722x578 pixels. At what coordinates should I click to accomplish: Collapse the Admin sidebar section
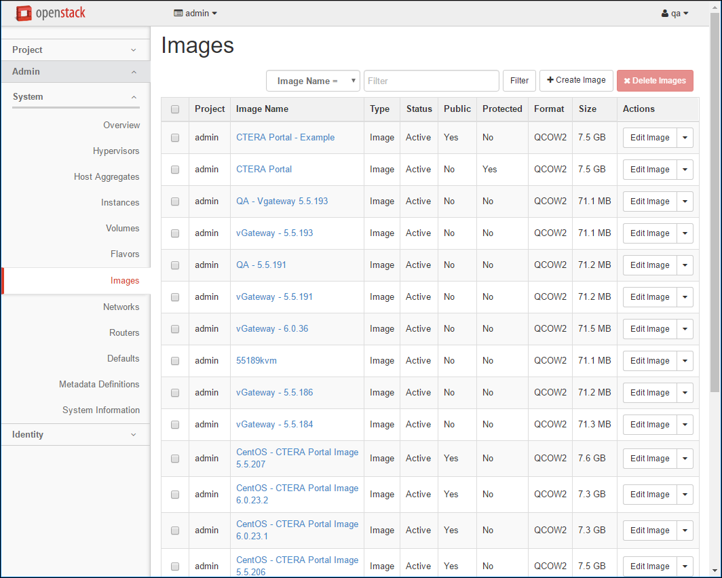click(75, 71)
